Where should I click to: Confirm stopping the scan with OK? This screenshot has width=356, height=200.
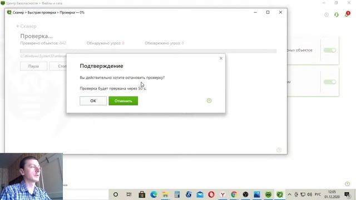click(x=93, y=101)
